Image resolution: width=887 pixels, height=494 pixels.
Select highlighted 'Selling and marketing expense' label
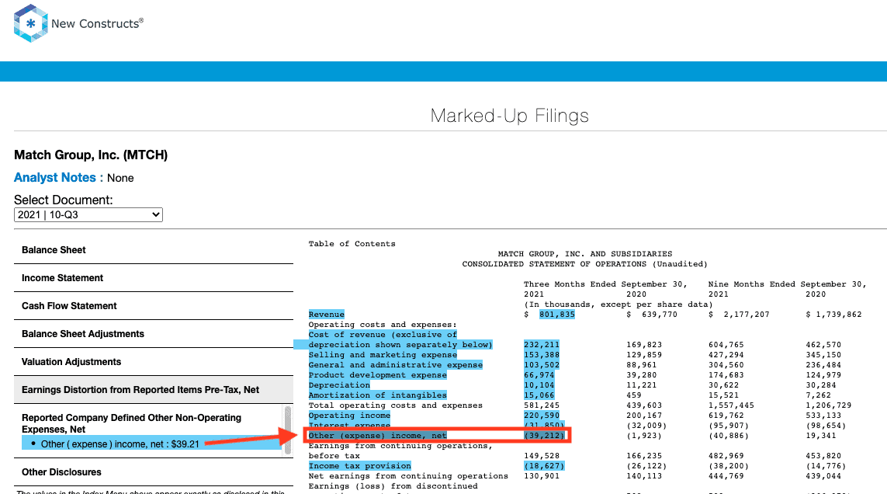pos(383,355)
